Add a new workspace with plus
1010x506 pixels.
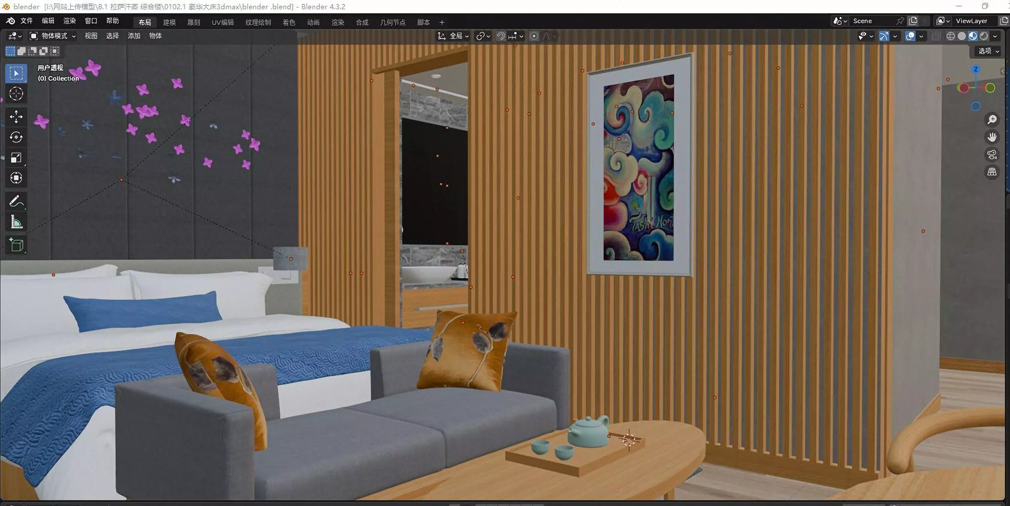point(442,22)
